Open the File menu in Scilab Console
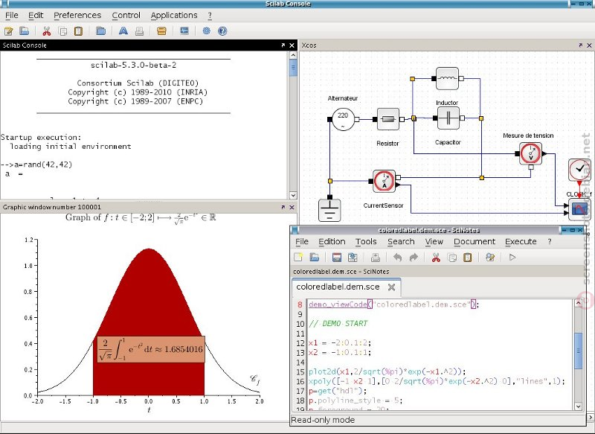The image size is (595, 434). (12, 15)
